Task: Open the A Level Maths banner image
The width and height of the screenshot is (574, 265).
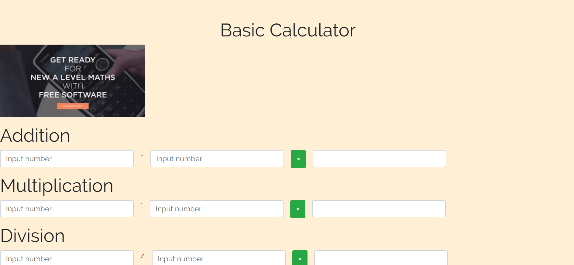Action: pos(73,81)
